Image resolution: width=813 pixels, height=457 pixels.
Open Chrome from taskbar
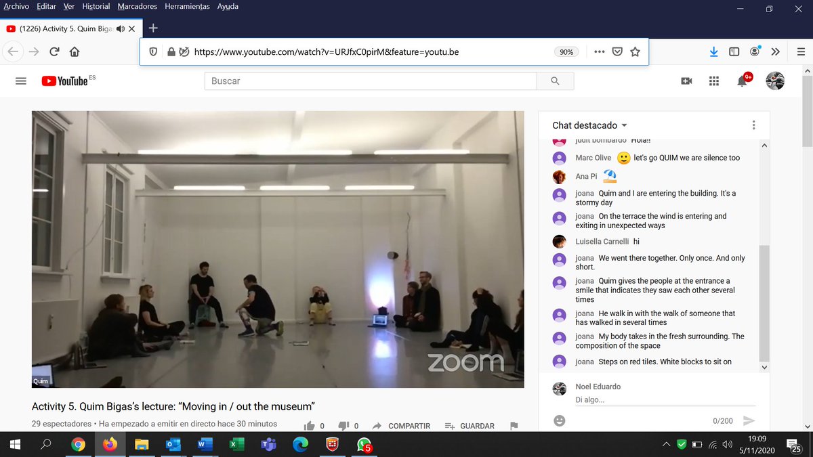pyautogui.click(x=79, y=445)
